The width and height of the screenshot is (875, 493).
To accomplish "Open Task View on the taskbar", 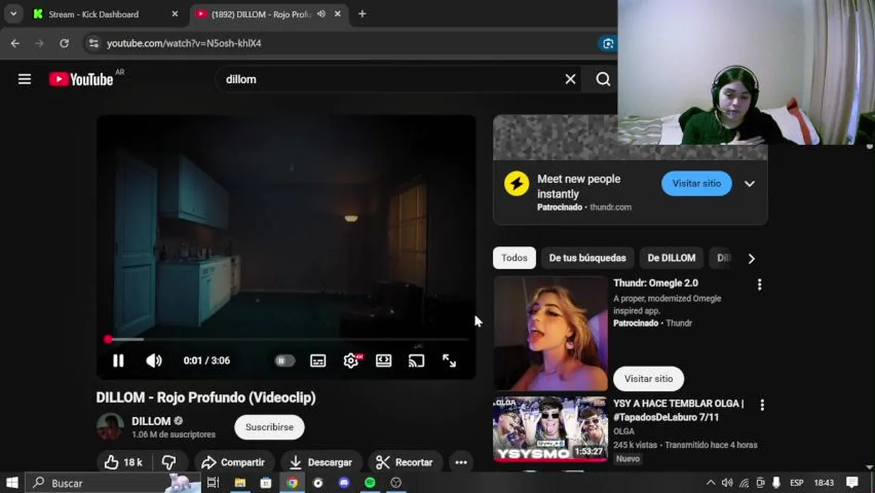I will tap(213, 483).
